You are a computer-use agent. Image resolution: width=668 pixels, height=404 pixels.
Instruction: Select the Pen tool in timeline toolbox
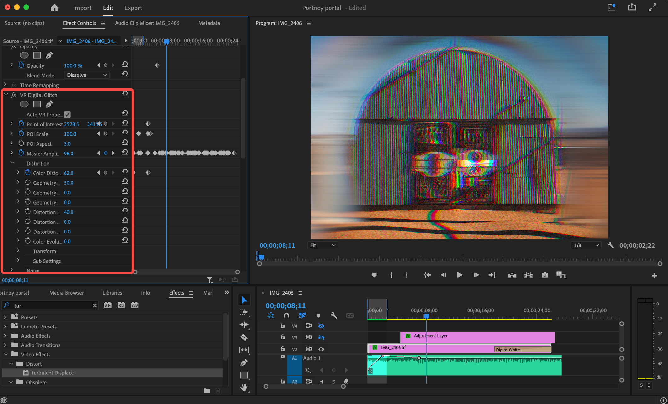click(244, 363)
